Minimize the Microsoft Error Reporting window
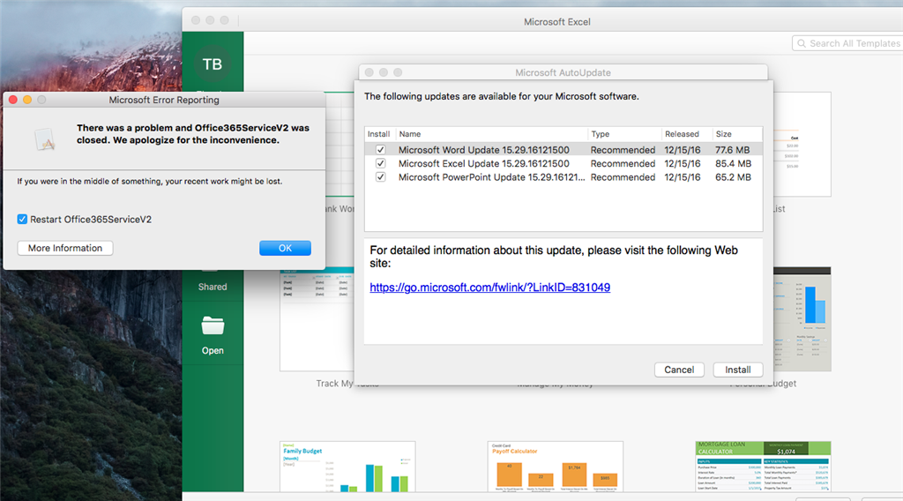Image resolution: width=903 pixels, height=501 pixels. [27, 100]
